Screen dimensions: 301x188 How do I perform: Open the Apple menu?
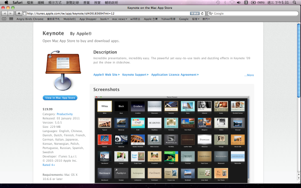coord(6,2)
